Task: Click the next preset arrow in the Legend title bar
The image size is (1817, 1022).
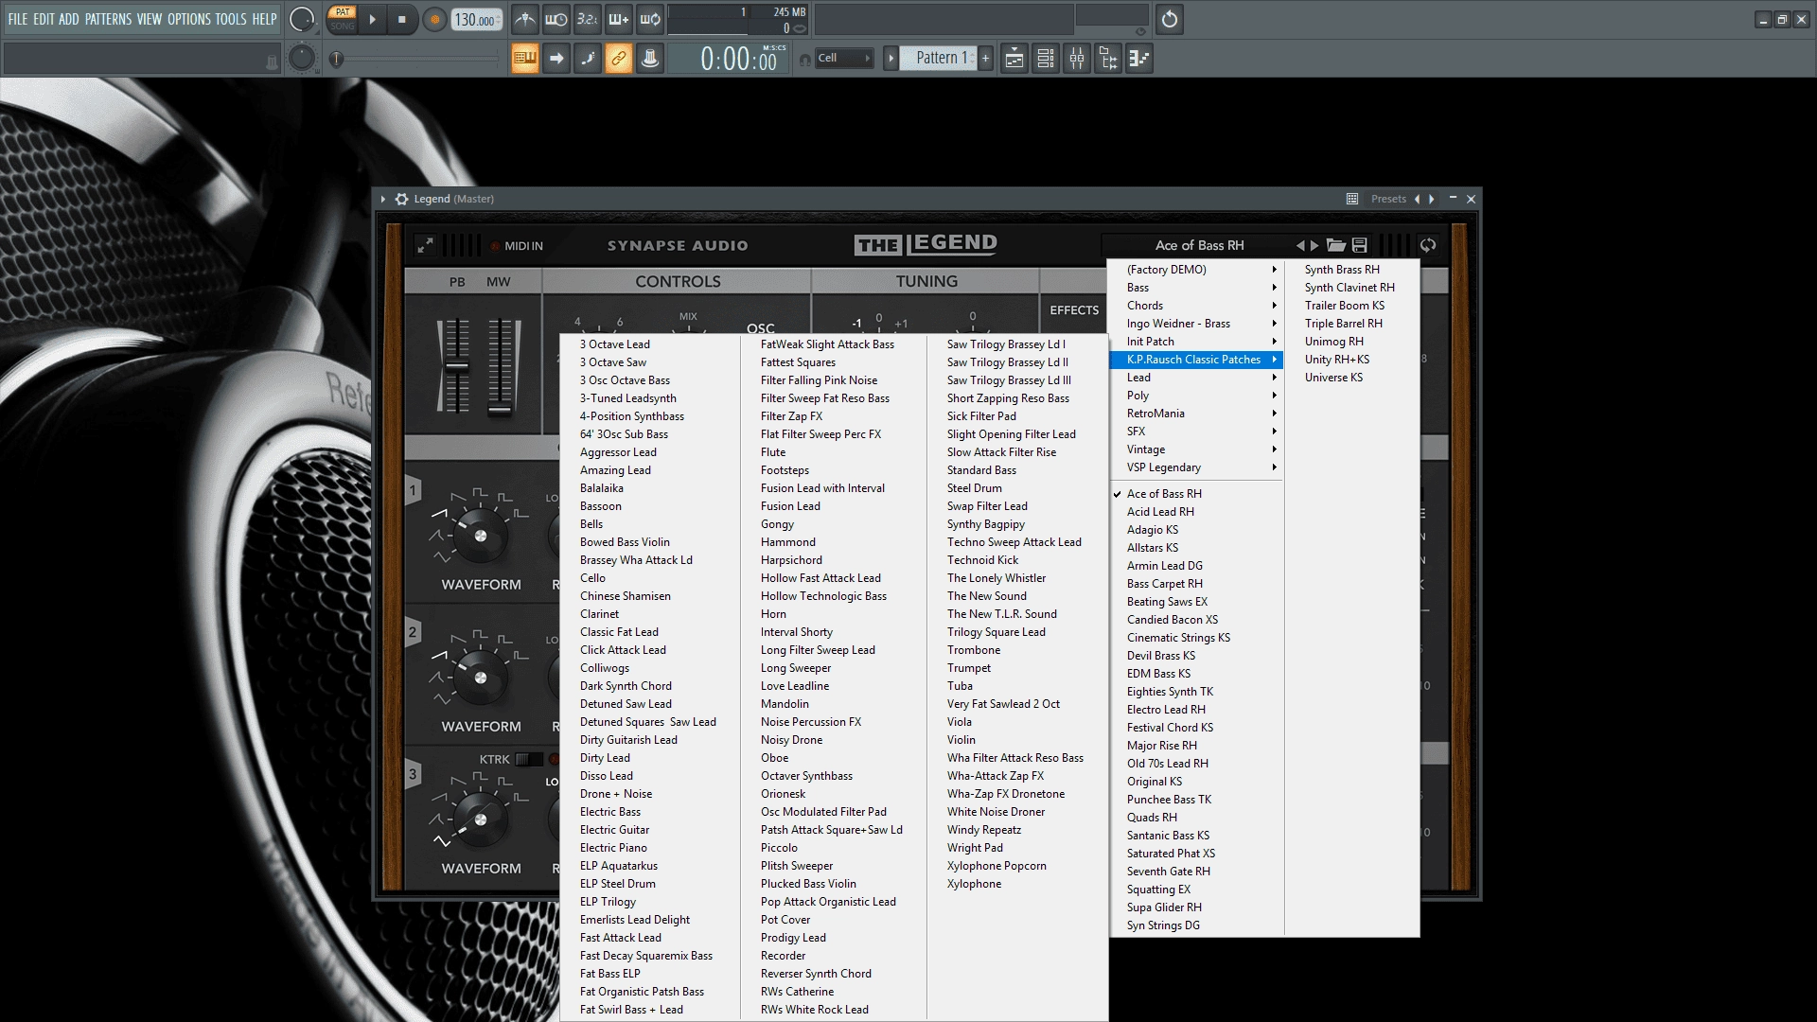Action: coord(1432,199)
